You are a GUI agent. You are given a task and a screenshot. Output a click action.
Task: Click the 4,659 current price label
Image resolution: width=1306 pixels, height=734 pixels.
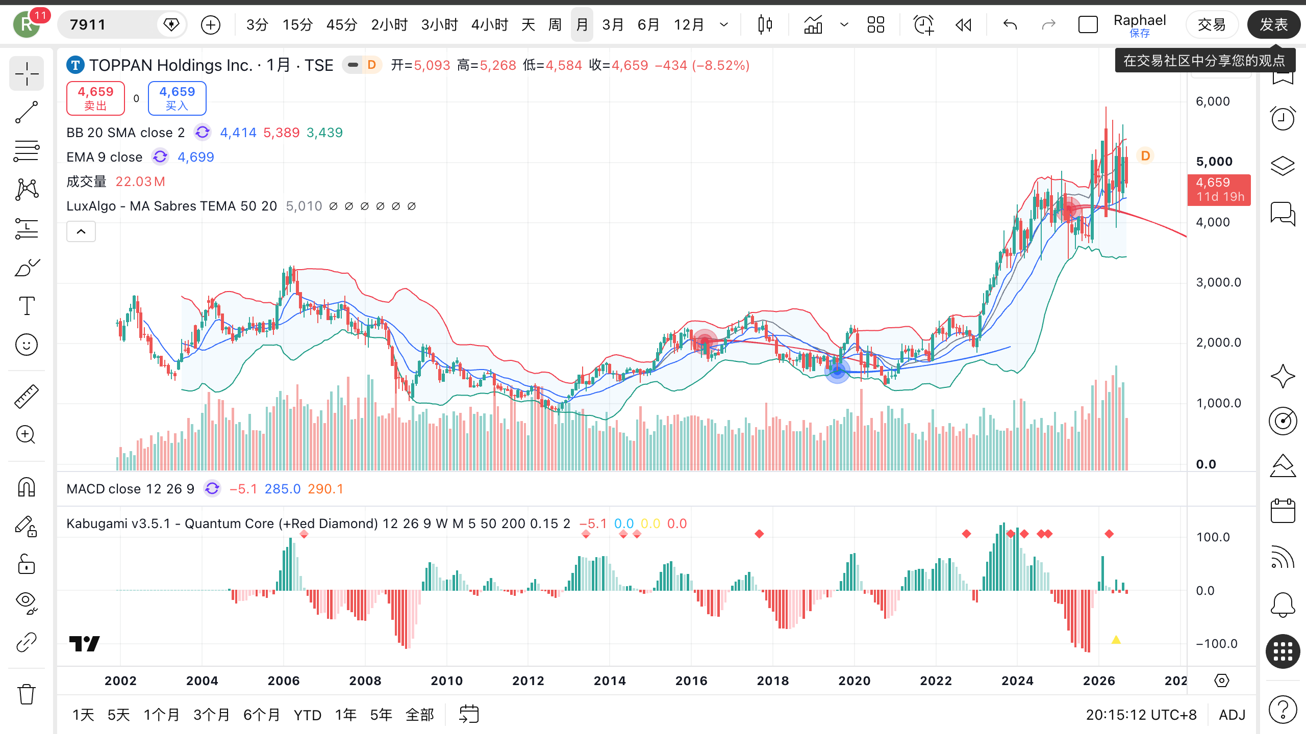tap(1219, 190)
